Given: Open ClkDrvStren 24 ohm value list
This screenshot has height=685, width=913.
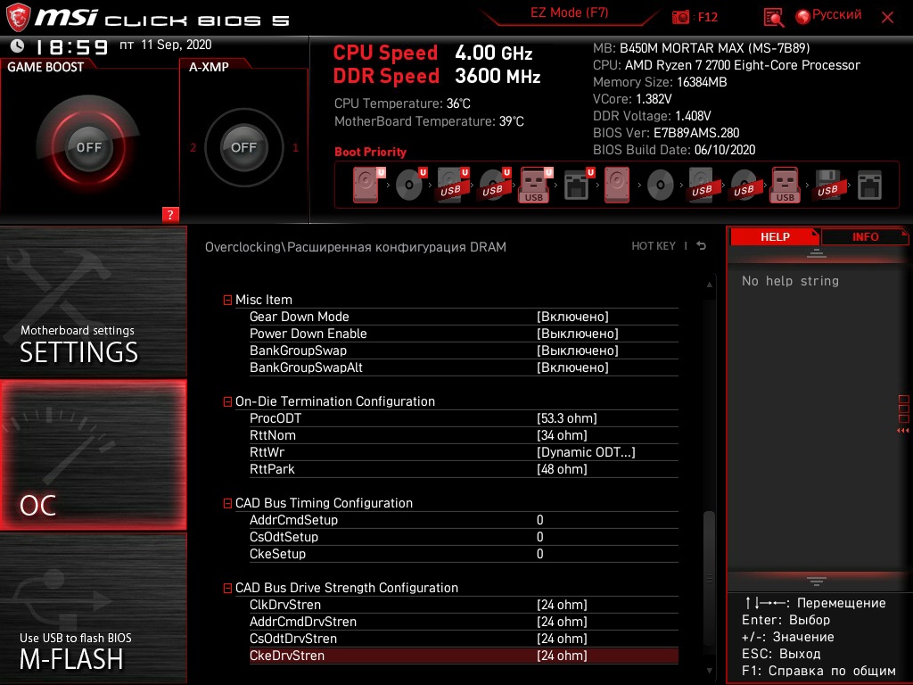Looking at the screenshot, I should (562, 605).
